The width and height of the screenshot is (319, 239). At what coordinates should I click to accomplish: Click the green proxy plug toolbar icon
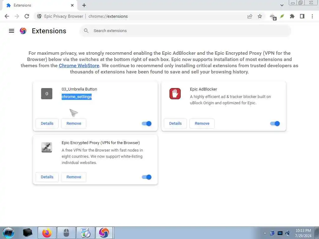coord(282,16)
